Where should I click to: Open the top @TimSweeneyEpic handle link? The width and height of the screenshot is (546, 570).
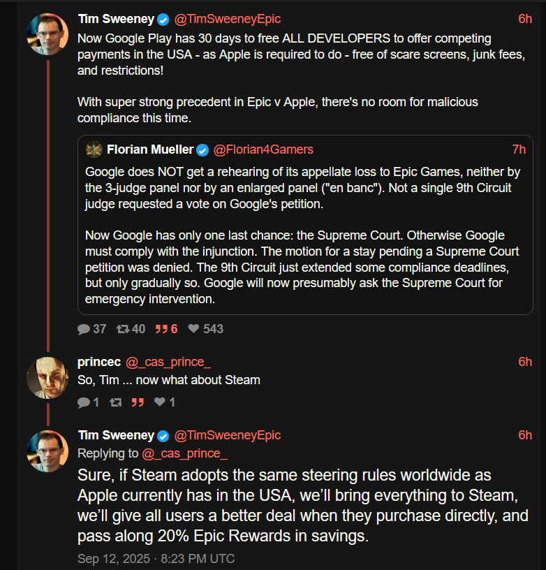(x=227, y=19)
